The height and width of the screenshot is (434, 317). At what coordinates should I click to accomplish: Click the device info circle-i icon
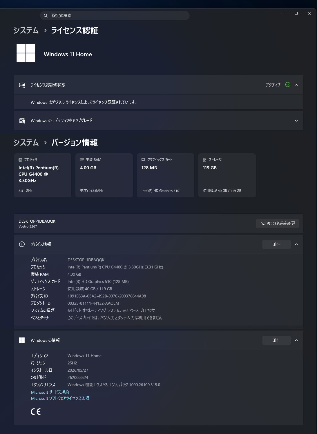(22, 244)
